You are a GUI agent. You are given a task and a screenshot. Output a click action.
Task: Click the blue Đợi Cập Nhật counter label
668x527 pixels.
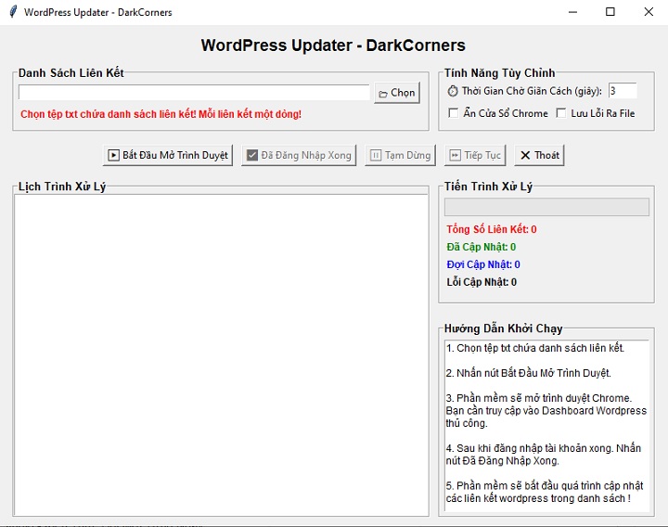point(482,264)
